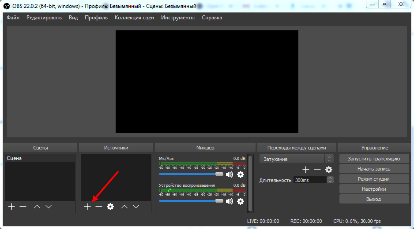Adjust Длительность 300ms stepper arrows
Viewport: 414px width, 229px height.
(330, 180)
